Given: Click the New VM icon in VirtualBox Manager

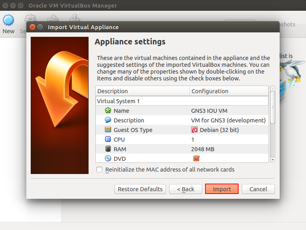Looking at the screenshot, I should 8,20.
